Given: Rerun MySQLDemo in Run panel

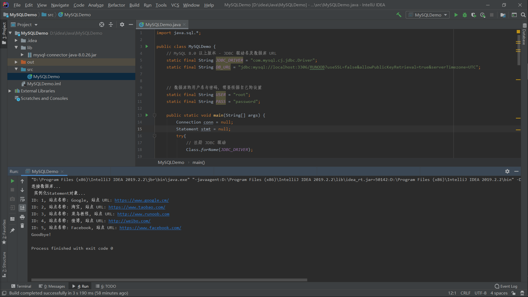Looking at the screenshot, I should (12, 181).
